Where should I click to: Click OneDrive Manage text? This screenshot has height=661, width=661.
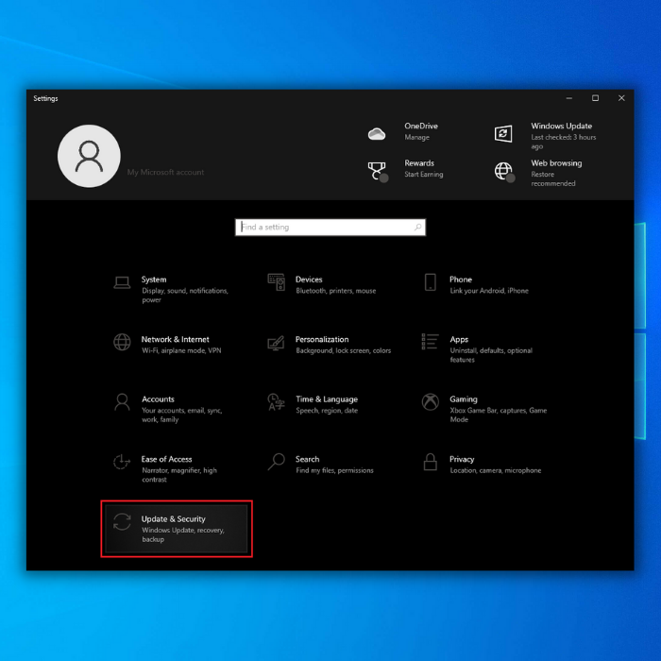[417, 138]
